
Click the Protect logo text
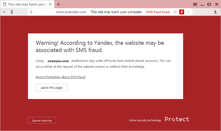pos(177,119)
